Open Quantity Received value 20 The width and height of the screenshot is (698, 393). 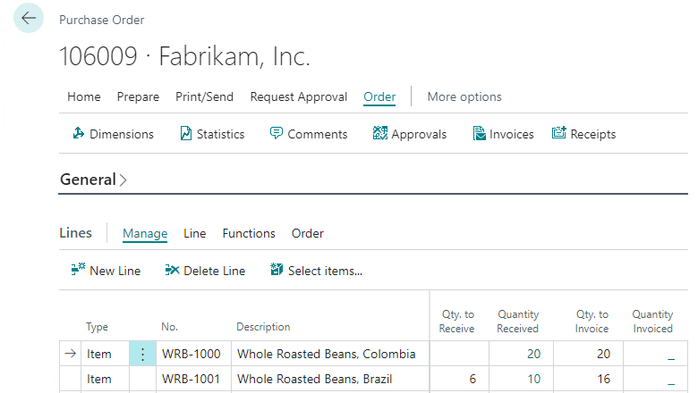533,354
